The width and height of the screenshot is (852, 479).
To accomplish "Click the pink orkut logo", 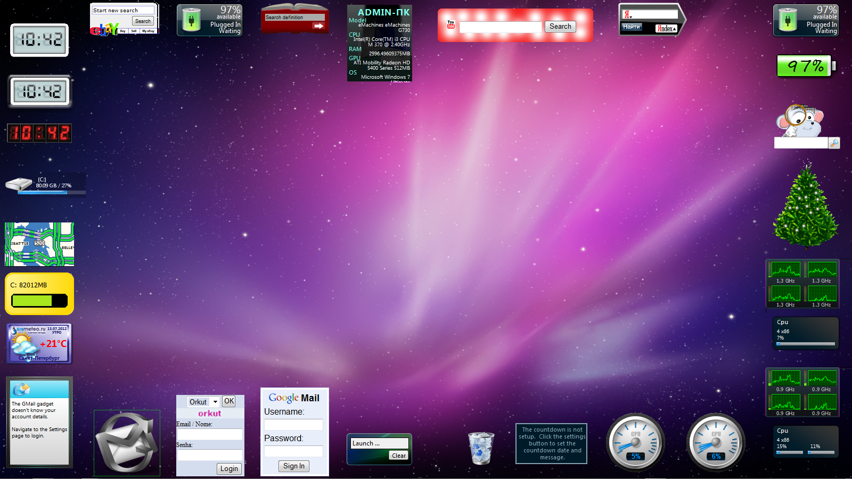I will click(x=210, y=414).
